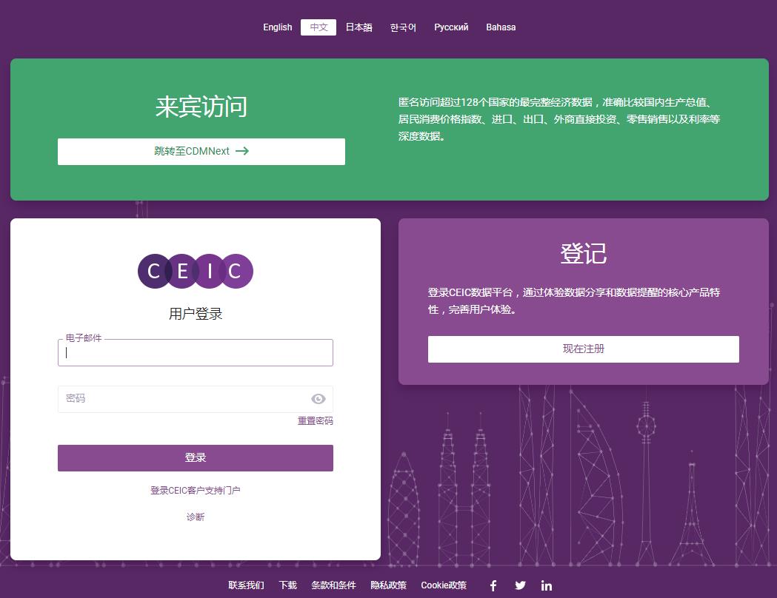Switch language to Bahasa
The image size is (777, 598).
click(x=501, y=27)
